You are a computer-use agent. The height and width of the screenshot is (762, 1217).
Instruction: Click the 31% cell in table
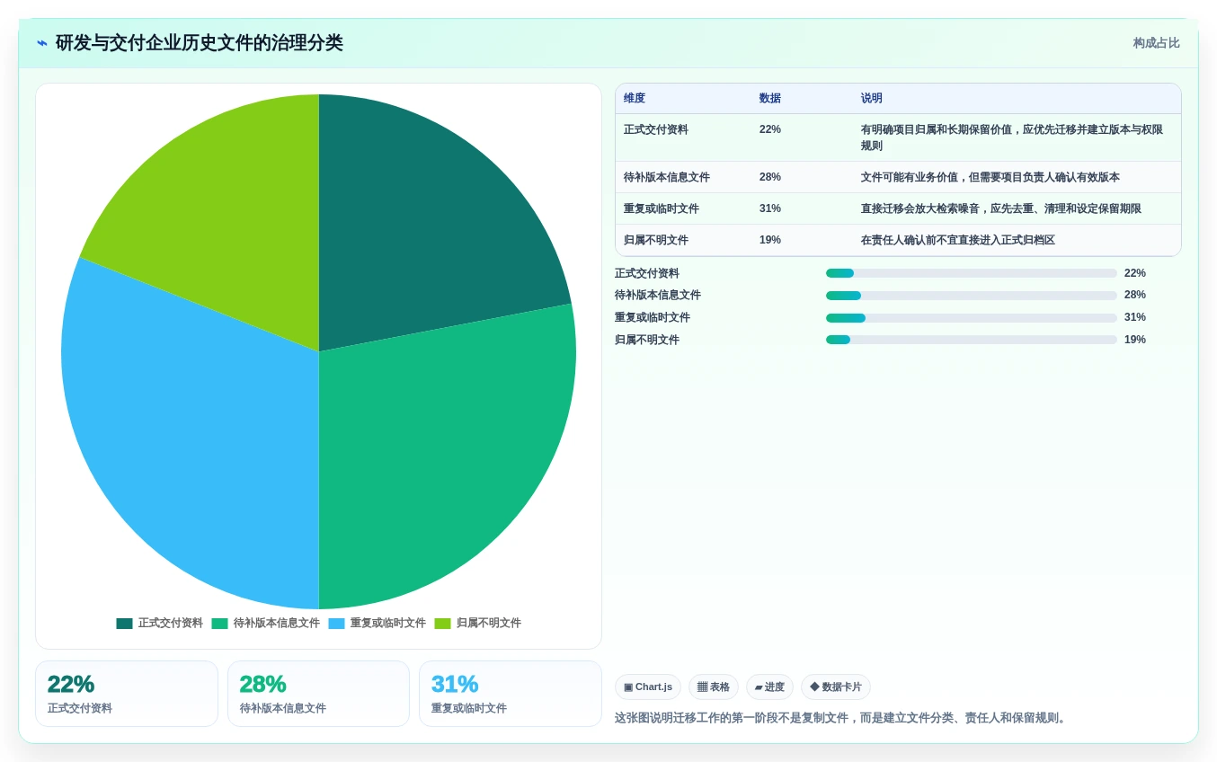coord(770,208)
